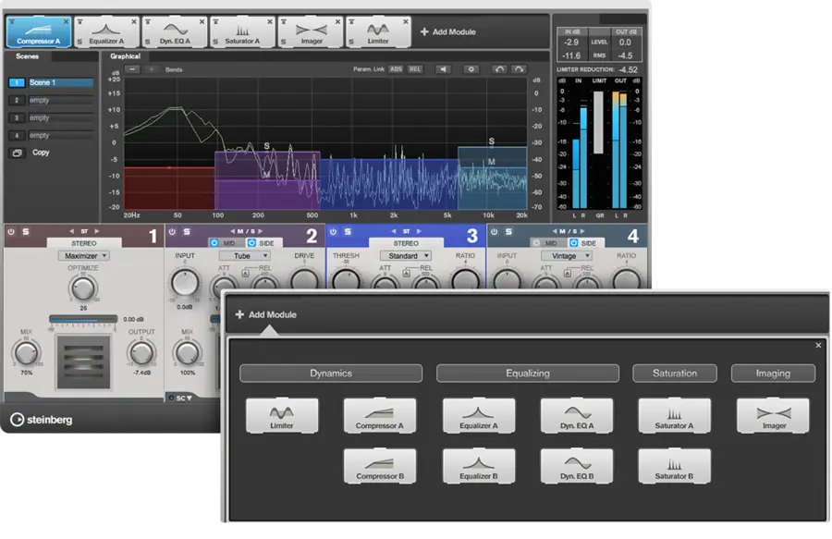832x539 pixels.
Task: Click the Limiter module in Dynamics
Action: (x=282, y=416)
